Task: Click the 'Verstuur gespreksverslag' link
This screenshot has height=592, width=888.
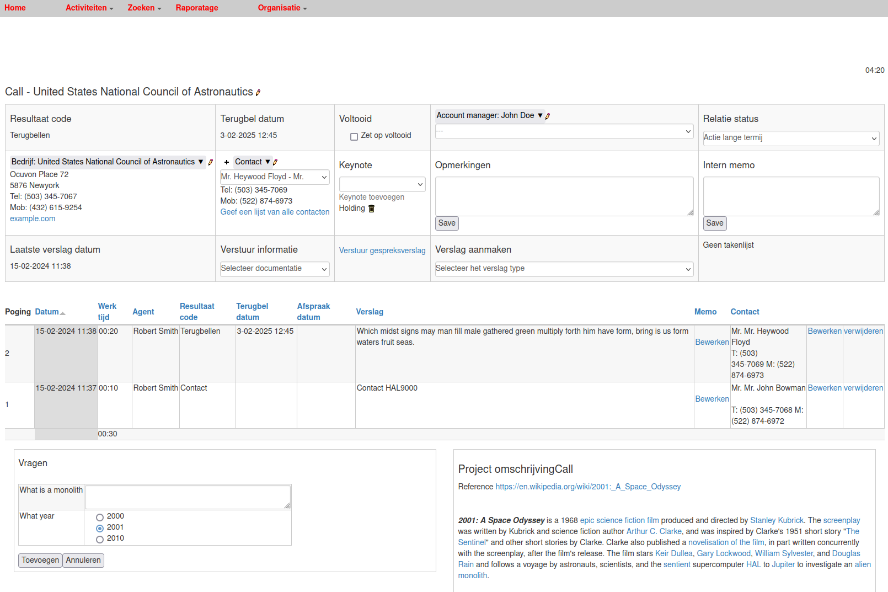Action: 382,250
